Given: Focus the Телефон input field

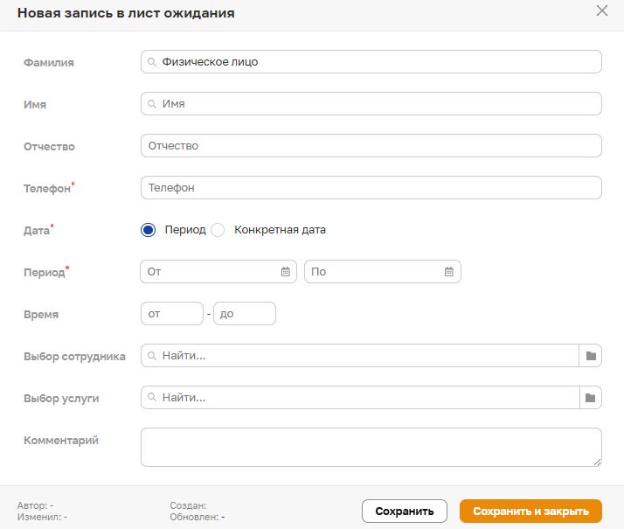Looking at the screenshot, I should (371, 188).
